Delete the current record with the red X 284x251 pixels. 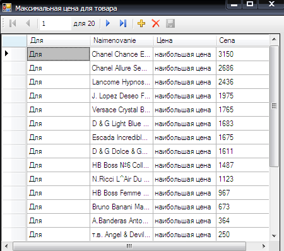coord(156,23)
